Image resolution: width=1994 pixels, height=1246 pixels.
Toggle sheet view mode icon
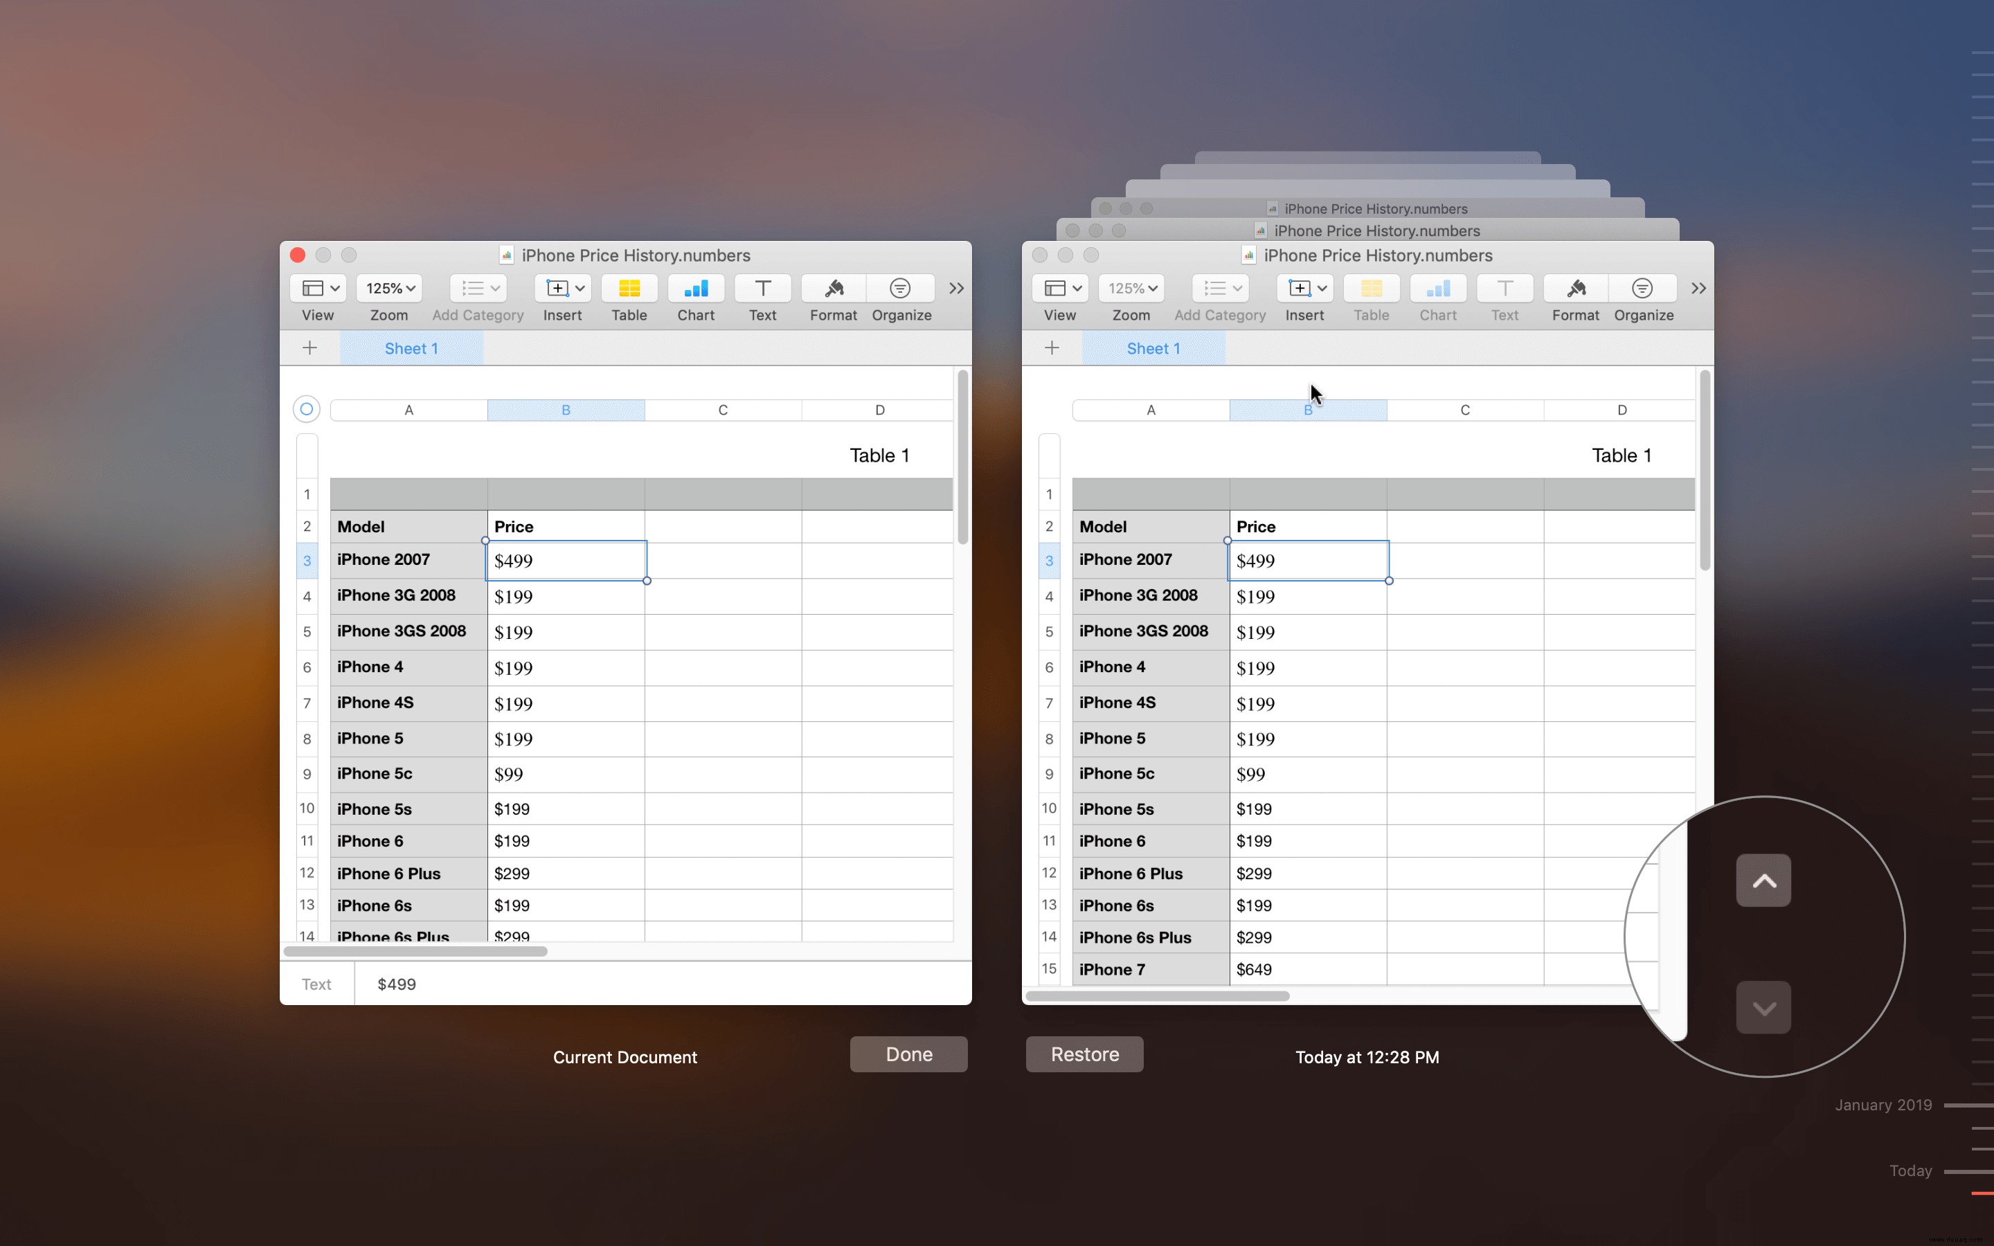click(316, 287)
